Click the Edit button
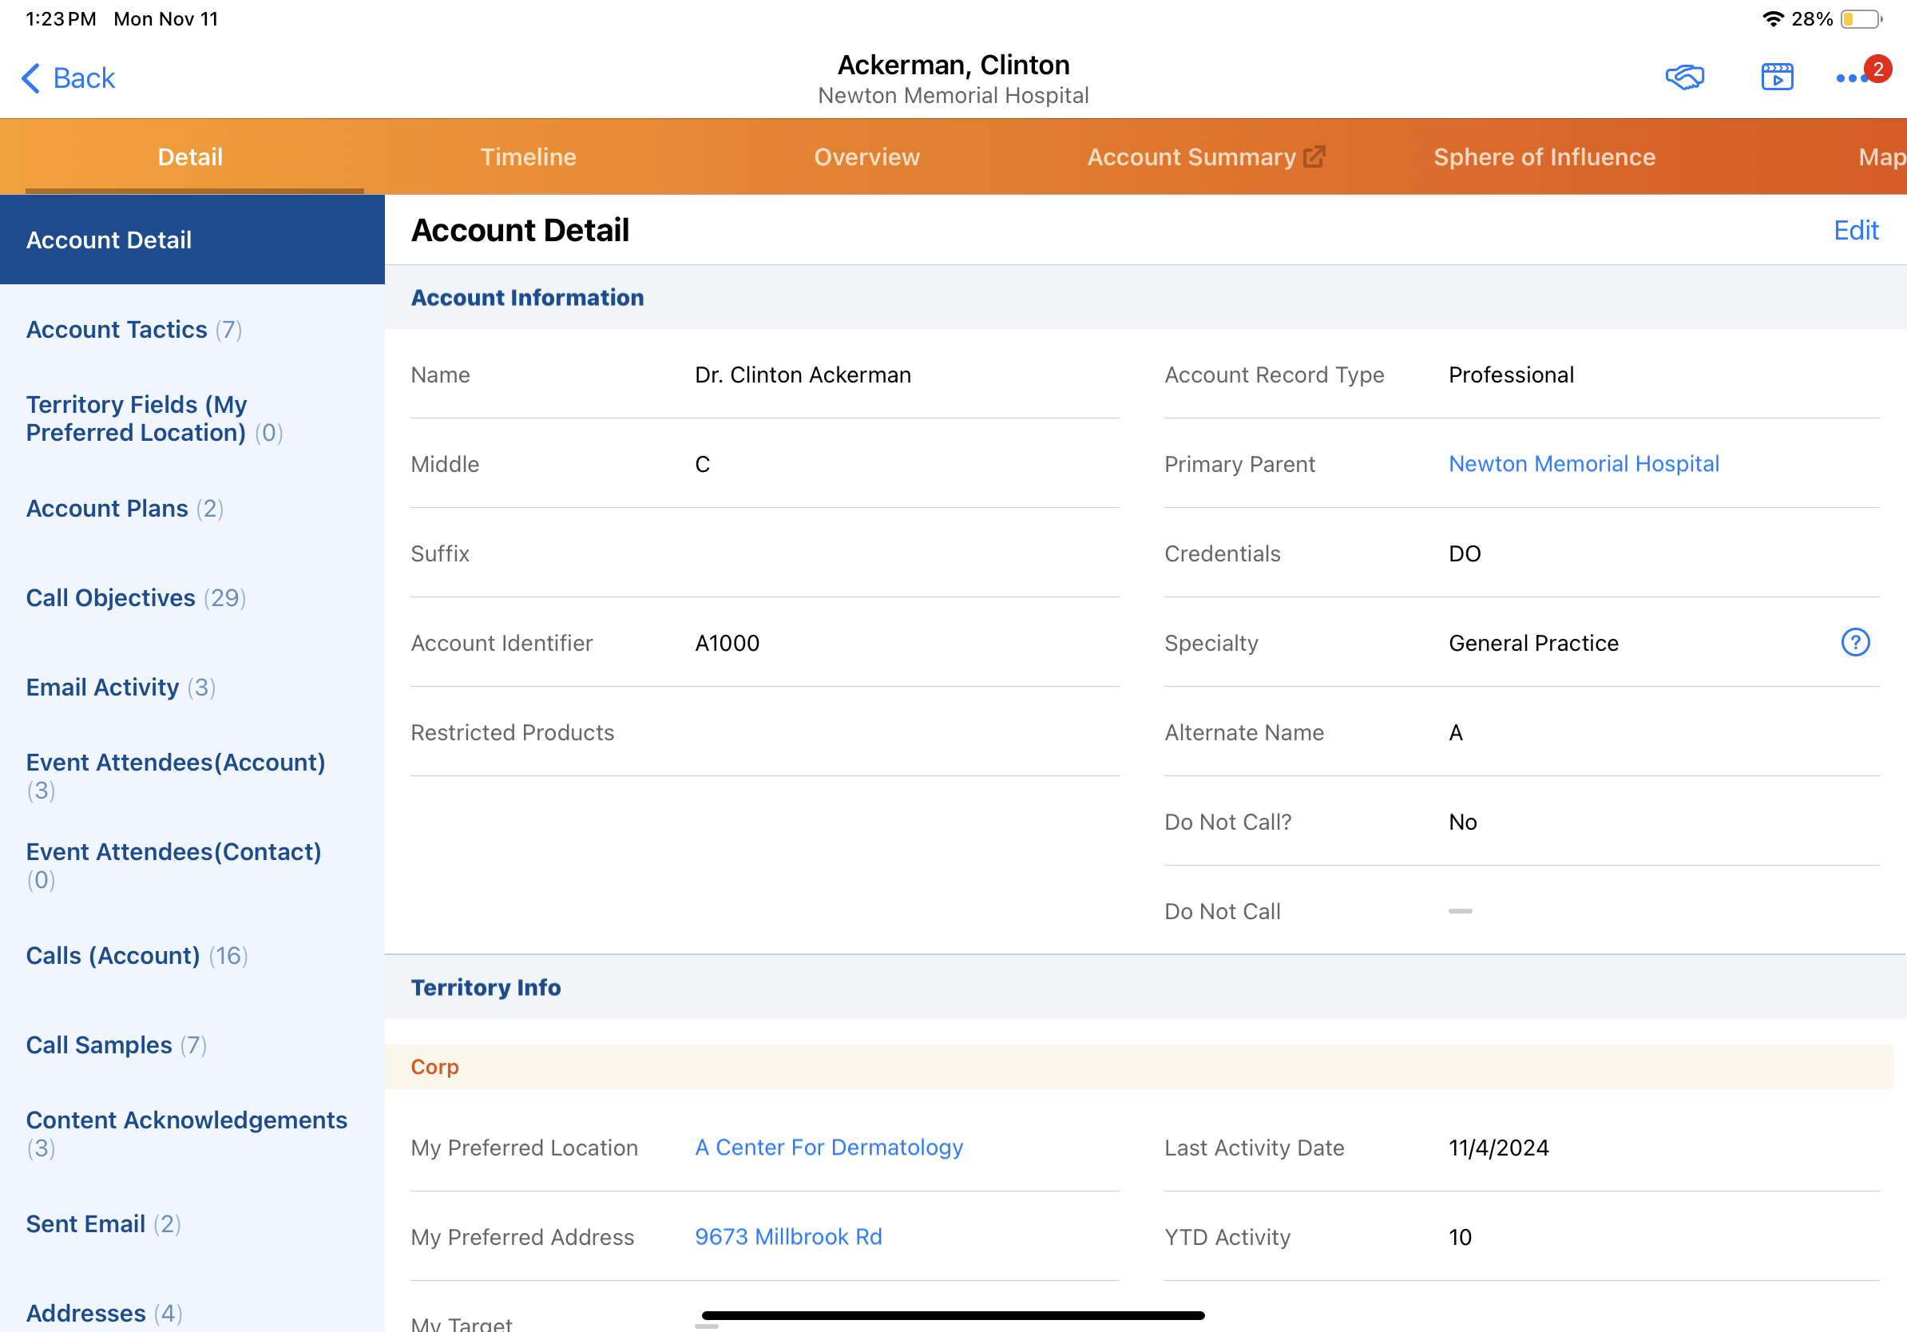The image size is (1907, 1332). point(1856,230)
